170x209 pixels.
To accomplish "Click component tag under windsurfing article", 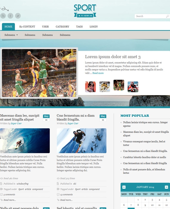I will (x=38, y=189).
